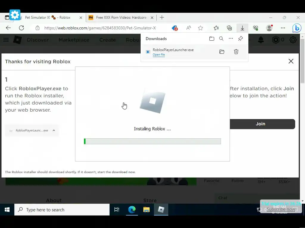Go back with the browser back arrow

[x=8, y=28]
